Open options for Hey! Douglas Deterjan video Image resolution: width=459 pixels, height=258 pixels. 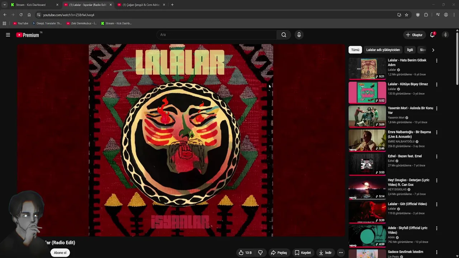click(x=436, y=180)
